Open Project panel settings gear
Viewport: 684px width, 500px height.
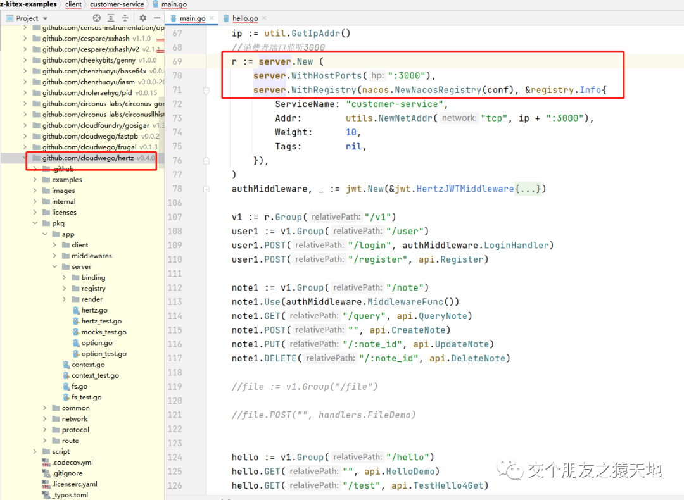pos(142,18)
